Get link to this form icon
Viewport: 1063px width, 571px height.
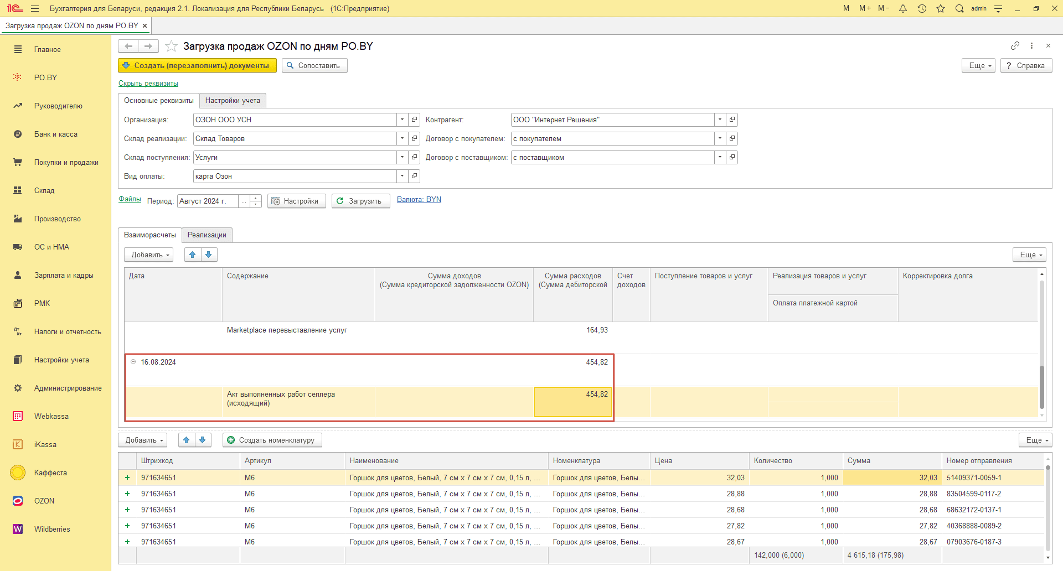tap(1015, 46)
